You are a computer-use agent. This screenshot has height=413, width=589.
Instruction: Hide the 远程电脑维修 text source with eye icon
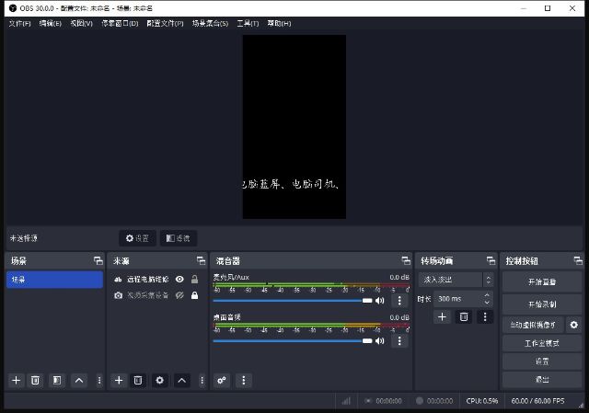click(180, 279)
